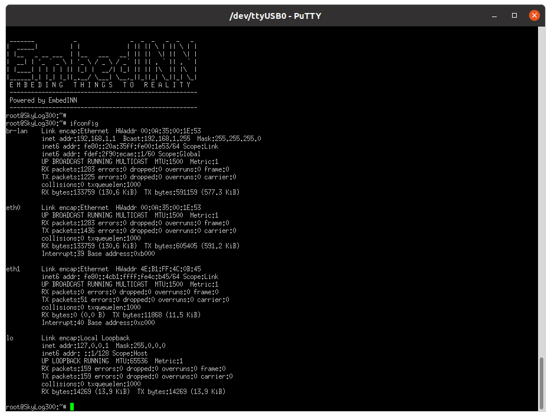Click the 'eth0' interface name

click(x=14, y=208)
